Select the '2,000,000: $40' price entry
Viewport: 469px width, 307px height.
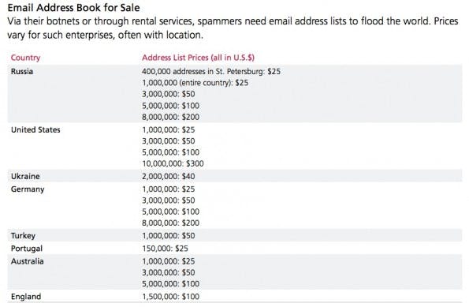coord(169,176)
